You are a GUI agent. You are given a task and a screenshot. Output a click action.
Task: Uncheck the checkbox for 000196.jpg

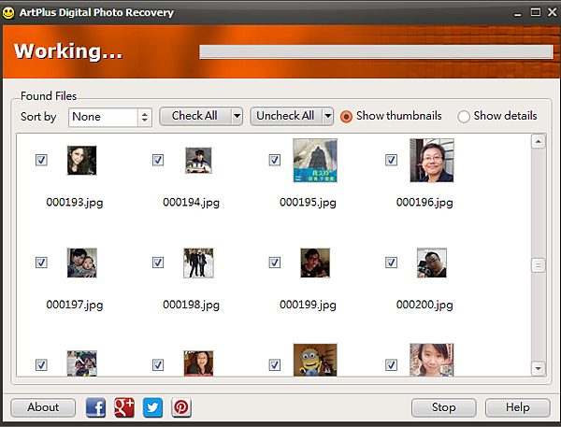point(391,160)
